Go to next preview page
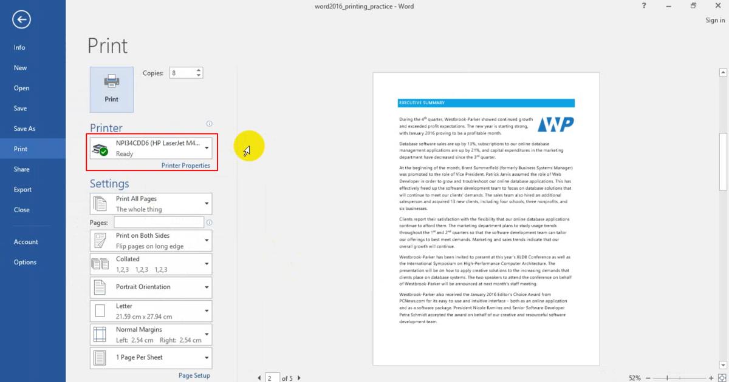The height and width of the screenshot is (382, 729). point(299,378)
